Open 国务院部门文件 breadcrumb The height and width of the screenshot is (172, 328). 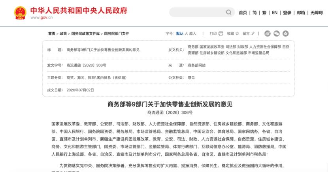click(117, 34)
